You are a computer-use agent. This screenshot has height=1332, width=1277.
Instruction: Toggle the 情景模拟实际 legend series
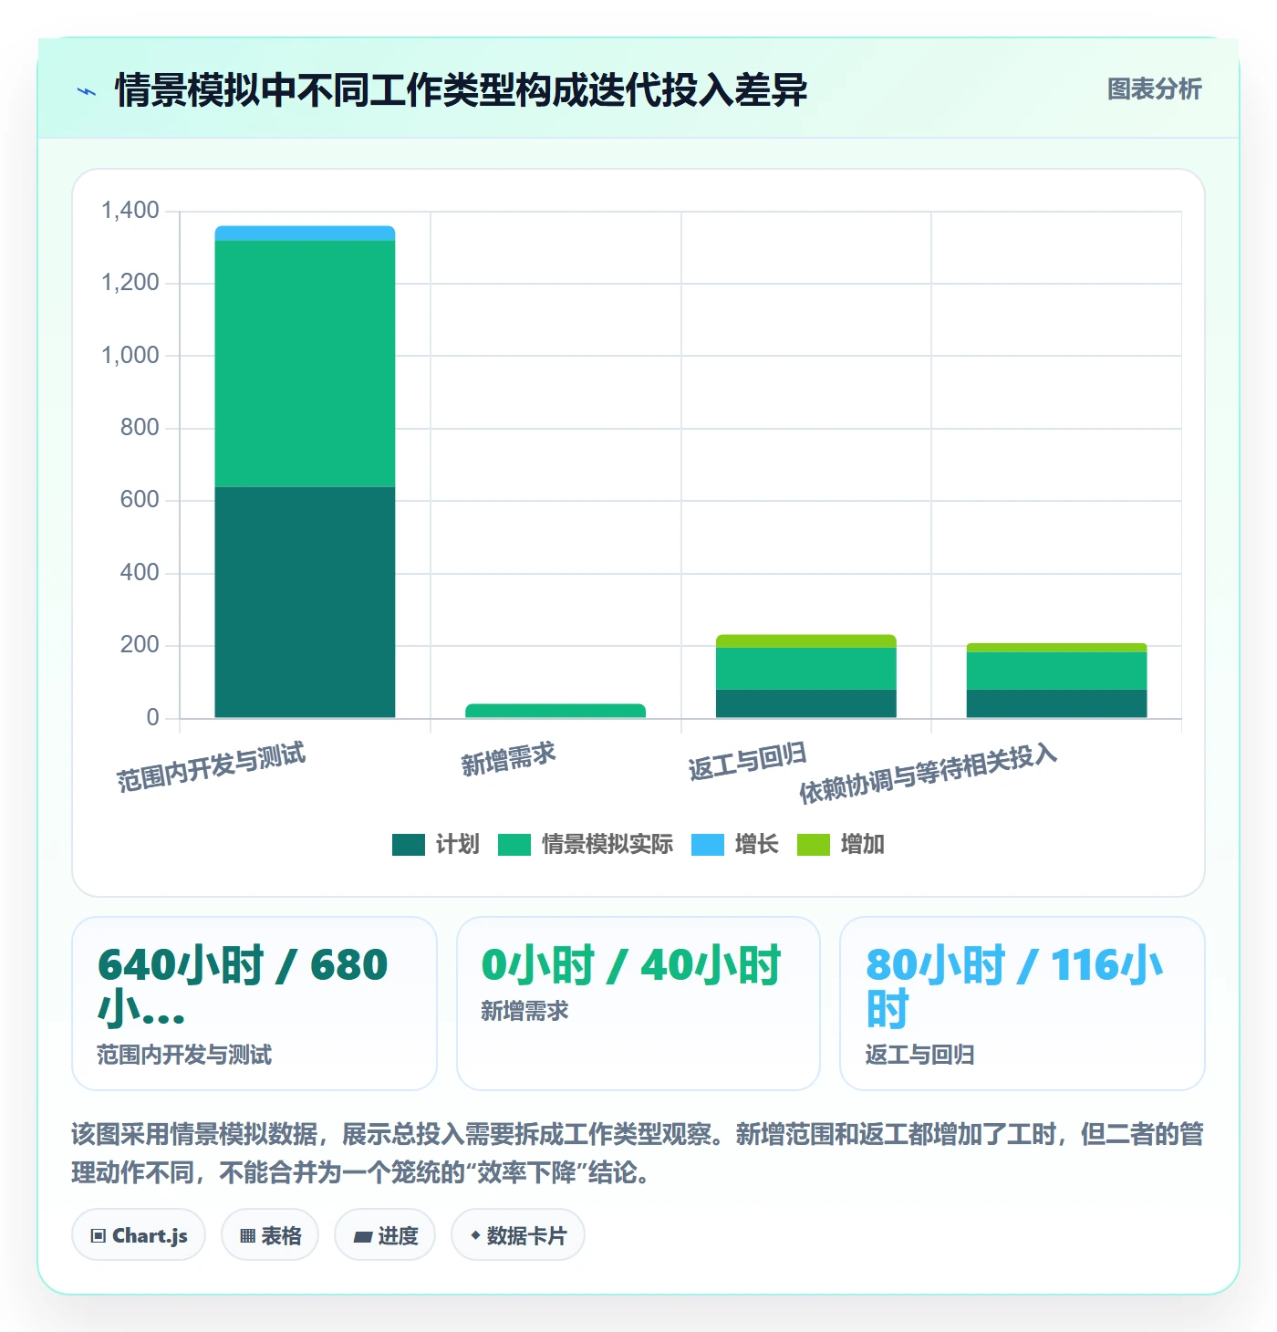(x=585, y=844)
